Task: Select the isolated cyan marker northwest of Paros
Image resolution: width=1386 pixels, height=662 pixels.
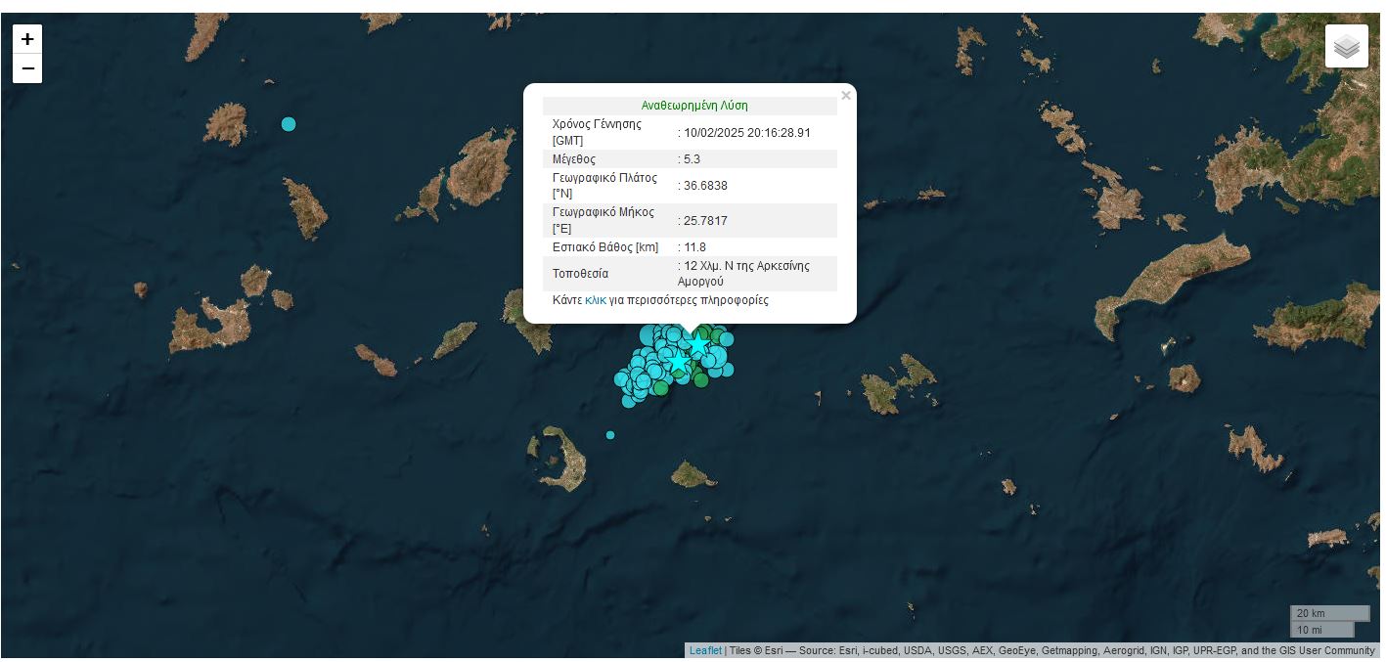Action: pos(288,124)
